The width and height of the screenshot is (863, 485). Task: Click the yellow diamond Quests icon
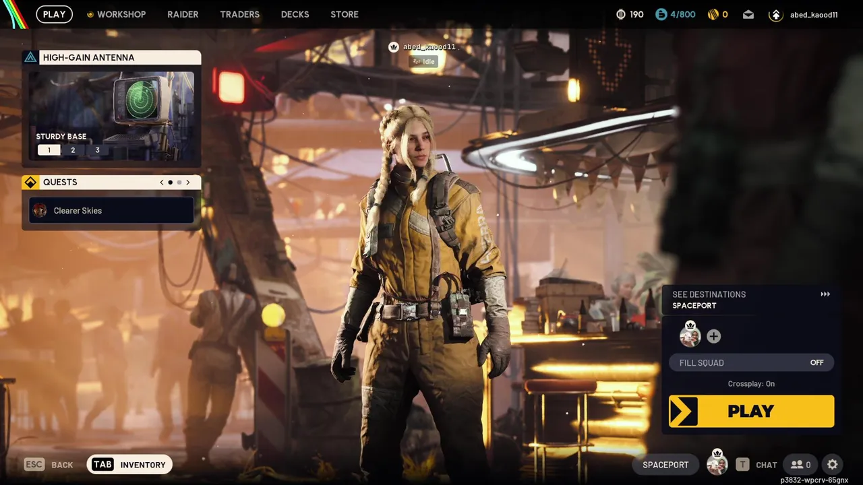30,183
